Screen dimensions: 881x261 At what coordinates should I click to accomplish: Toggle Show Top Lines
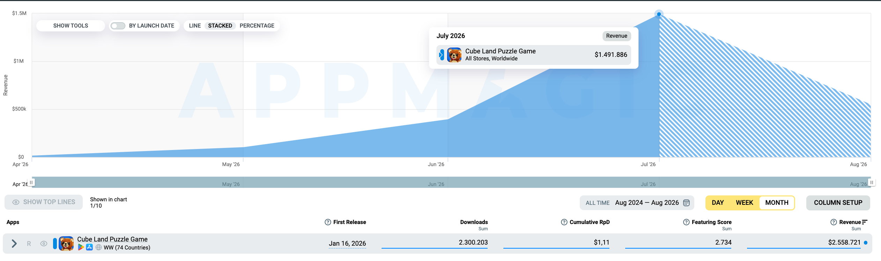[x=44, y=202]
